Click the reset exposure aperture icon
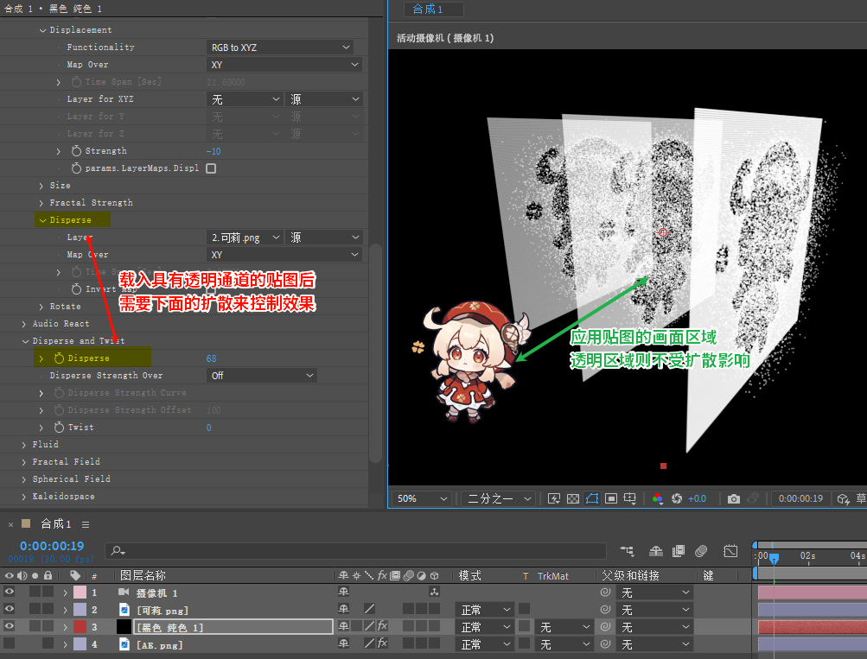The height and width of the screenshot is (659, 867). pos(677,499)
